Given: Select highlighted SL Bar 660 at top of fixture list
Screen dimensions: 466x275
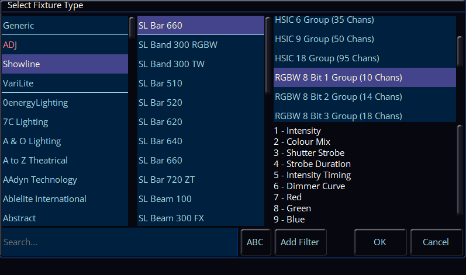Looking at the screenshot, I should [x=201, y=26].
